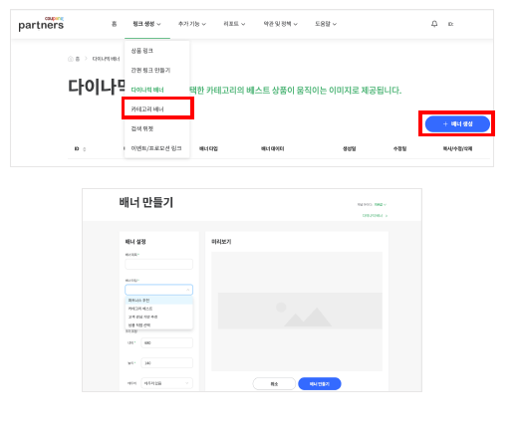The width and height of the screenshot is (520, 431).
Task: Open the banner type combo box
Action: [x=159, y=290]
